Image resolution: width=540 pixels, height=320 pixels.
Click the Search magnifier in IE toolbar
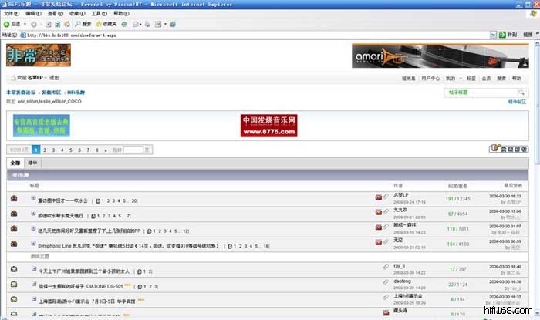(79, 24)
